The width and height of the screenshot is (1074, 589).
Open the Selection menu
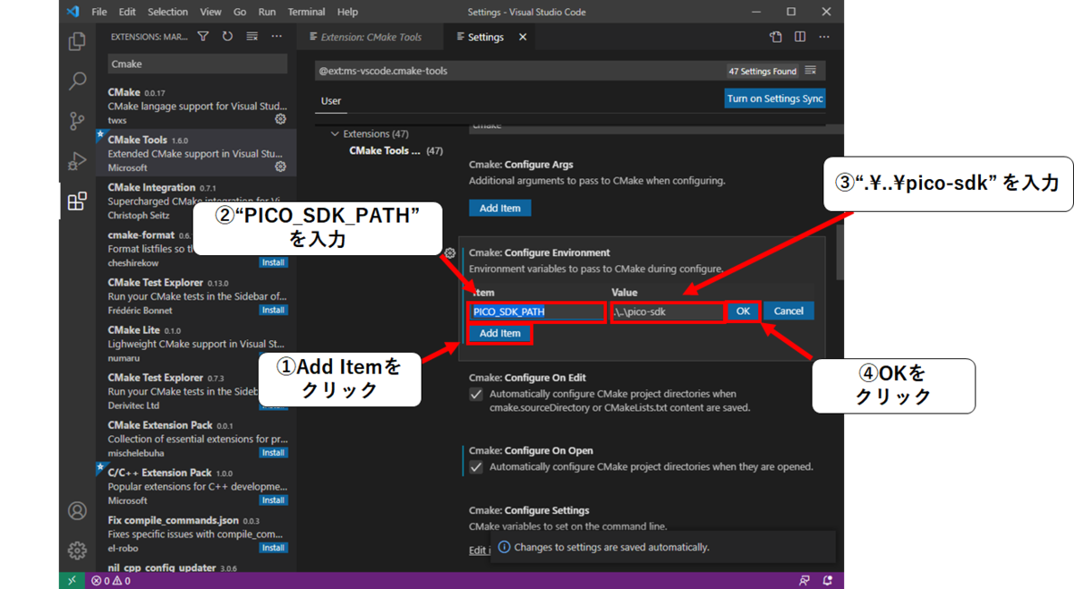point(168,12)
